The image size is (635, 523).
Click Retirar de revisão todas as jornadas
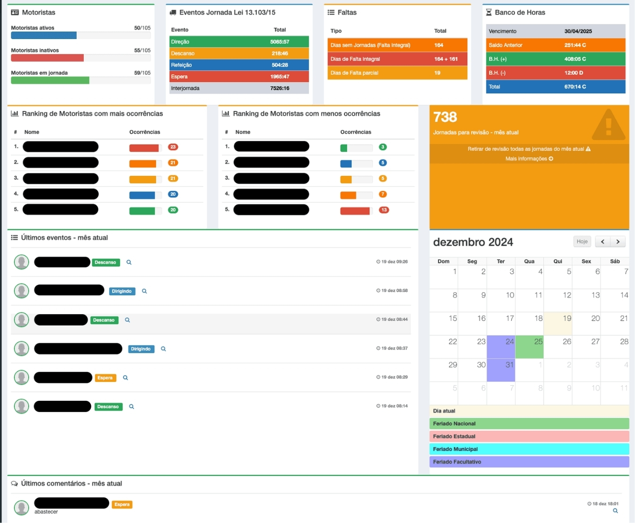pyautogui.click(x=529, y=149)
